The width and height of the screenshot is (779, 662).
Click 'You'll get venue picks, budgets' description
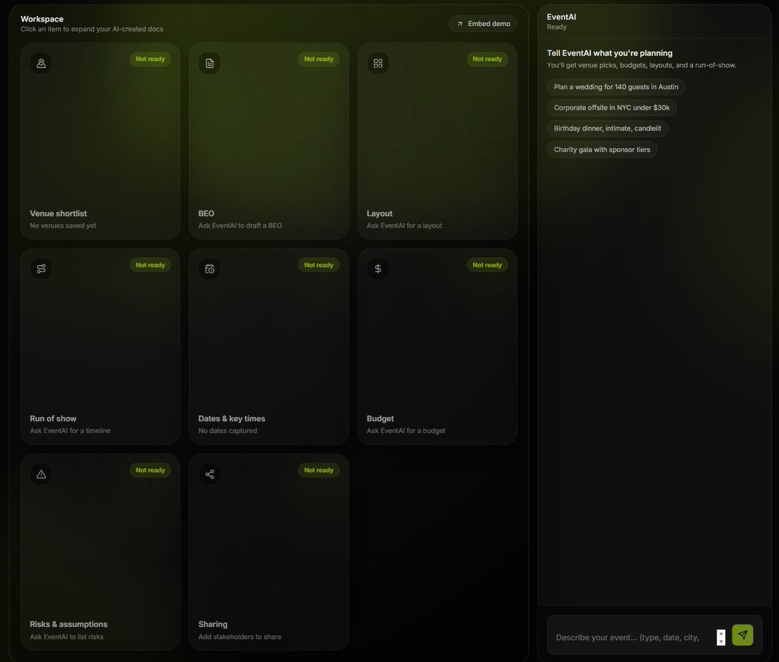point(641,65)
